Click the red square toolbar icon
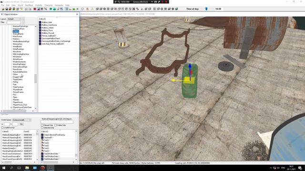305x171 pixels. [x=35, y=9]
